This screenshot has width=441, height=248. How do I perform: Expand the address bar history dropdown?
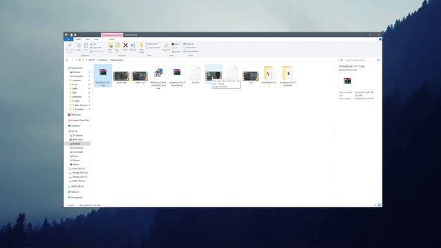(x=338, y=60)
